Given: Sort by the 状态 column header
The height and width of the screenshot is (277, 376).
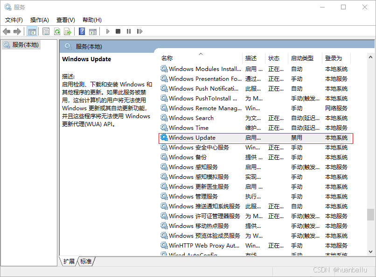Looking at the screenshot, I should tap(277, 58).
